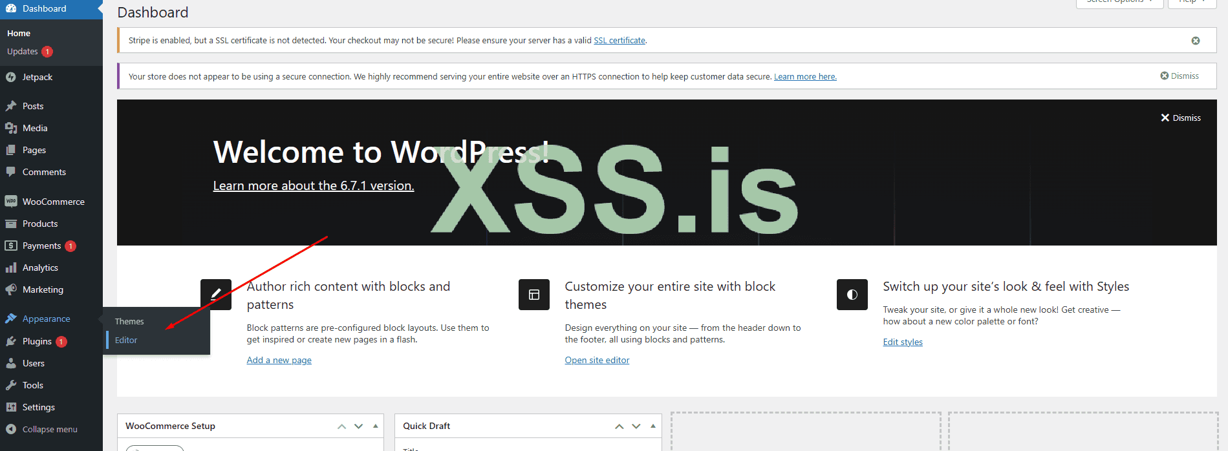Click the Add a new page link

279,360
